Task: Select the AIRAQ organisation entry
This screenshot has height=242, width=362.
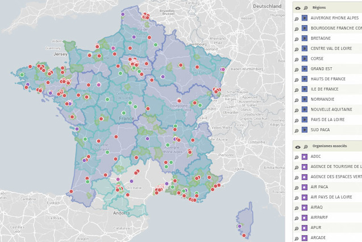Action: (317, 207)
